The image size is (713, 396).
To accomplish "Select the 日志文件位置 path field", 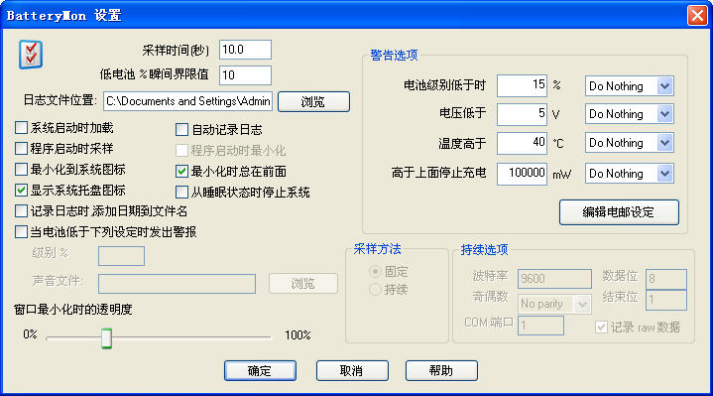I will click(188, 101).
